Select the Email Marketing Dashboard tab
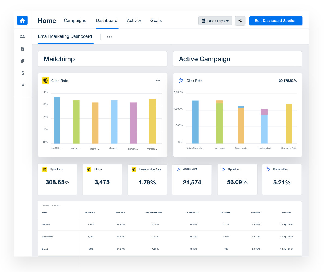327x272 pixels. [x=65, y=36]
